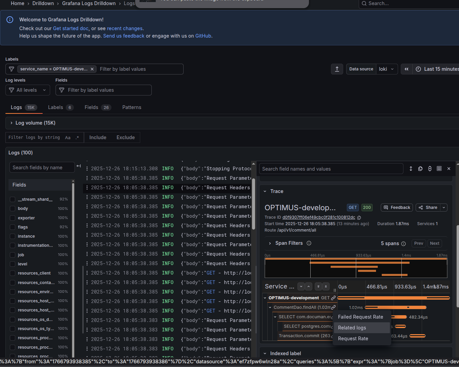This screenshot has height=367, width=459.
Task: Enable the exporter field checkbox
Action: tap(13, 218)
